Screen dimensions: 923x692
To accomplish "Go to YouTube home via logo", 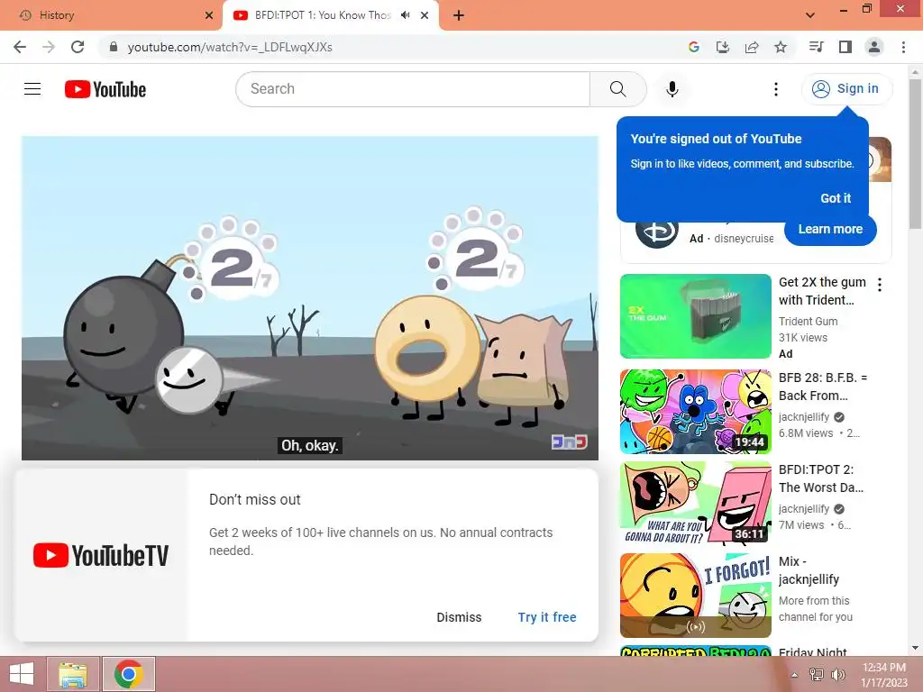I will tap(105, 89).
